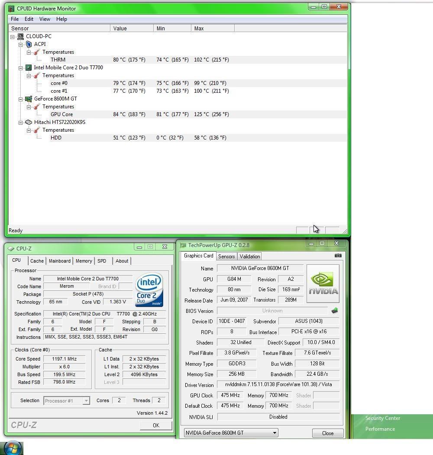The height and width of the screenshot is (455, 433).
Task: Select the CPU tab in CPU-Z
Action: coord(16,260)
